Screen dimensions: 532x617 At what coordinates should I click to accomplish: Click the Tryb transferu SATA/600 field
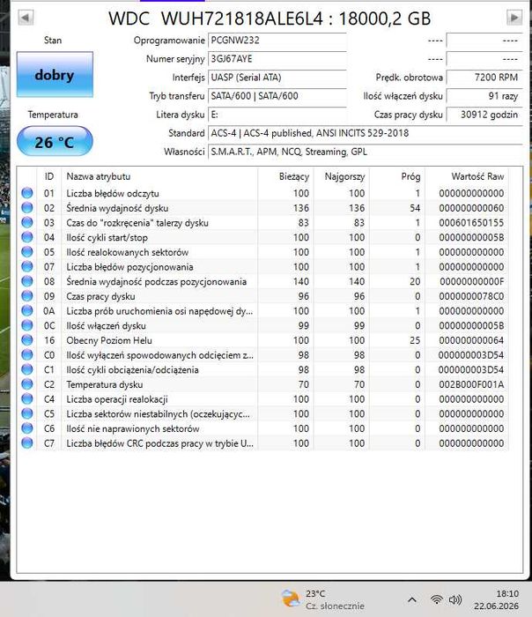[x=277, y=96]
